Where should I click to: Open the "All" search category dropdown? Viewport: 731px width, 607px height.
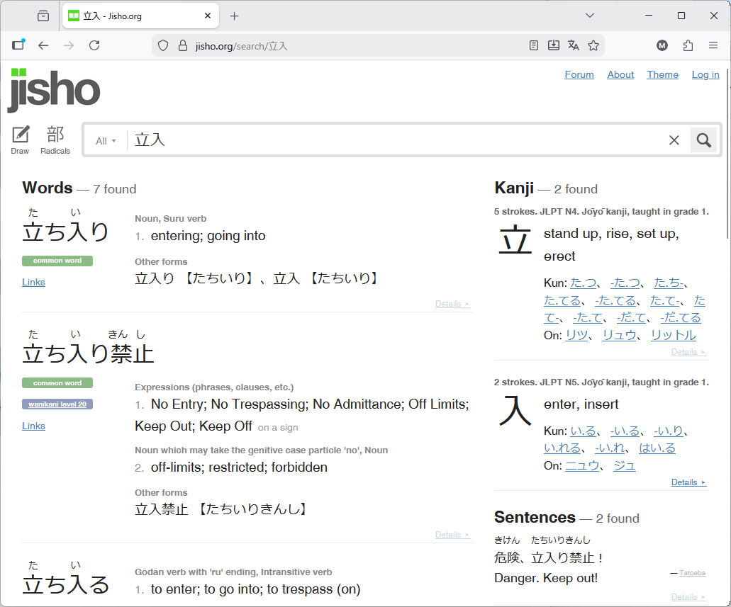[105, 140]
